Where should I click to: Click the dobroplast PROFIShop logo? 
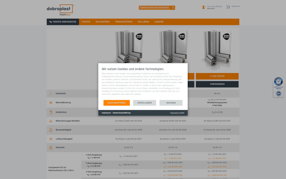pyautogui.click(x=60, y=10)
